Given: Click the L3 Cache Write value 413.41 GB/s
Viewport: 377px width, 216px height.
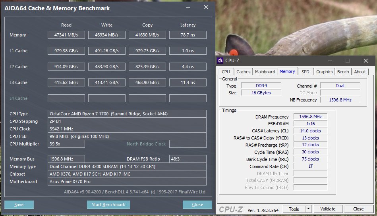Looking at the screenshot, I should 107,82.
